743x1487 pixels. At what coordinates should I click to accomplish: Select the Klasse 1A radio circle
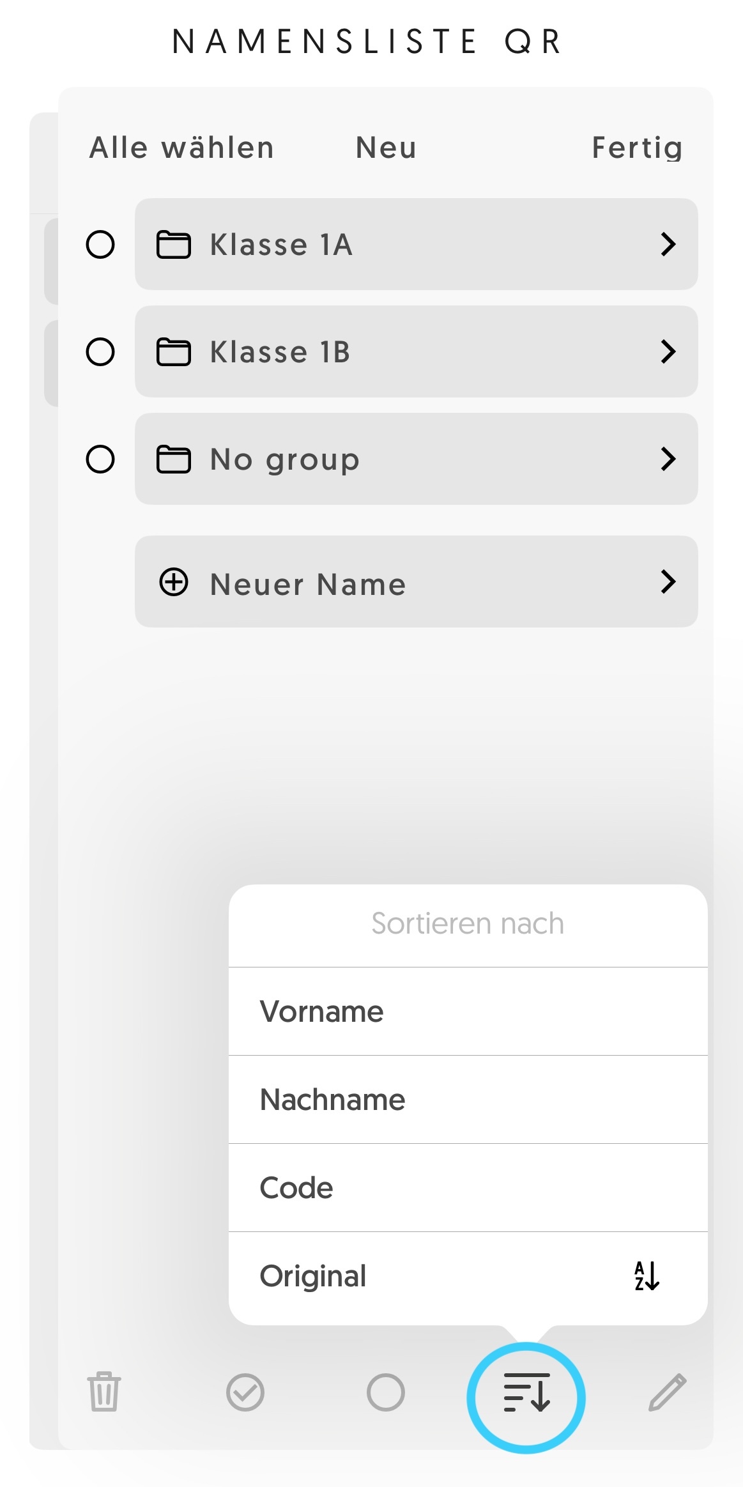100,244
